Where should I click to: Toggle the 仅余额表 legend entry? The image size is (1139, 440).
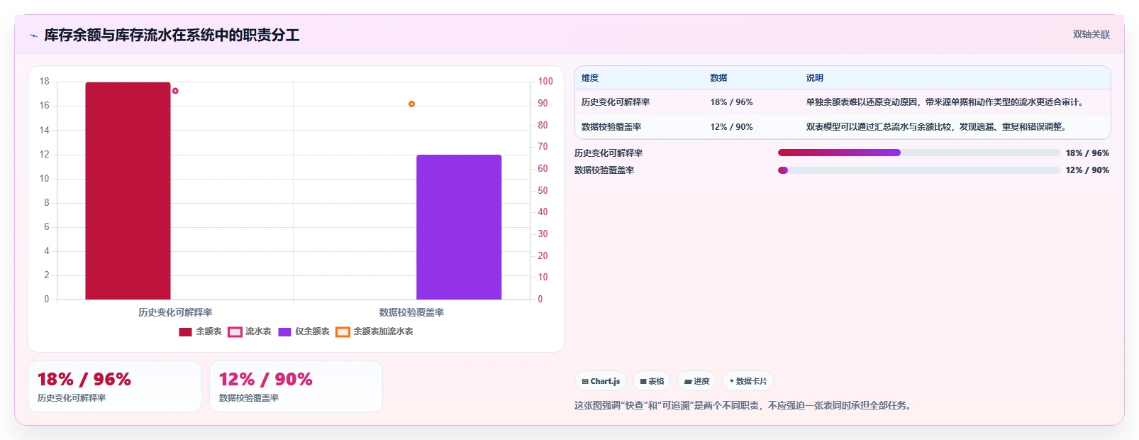pos(304,331)
